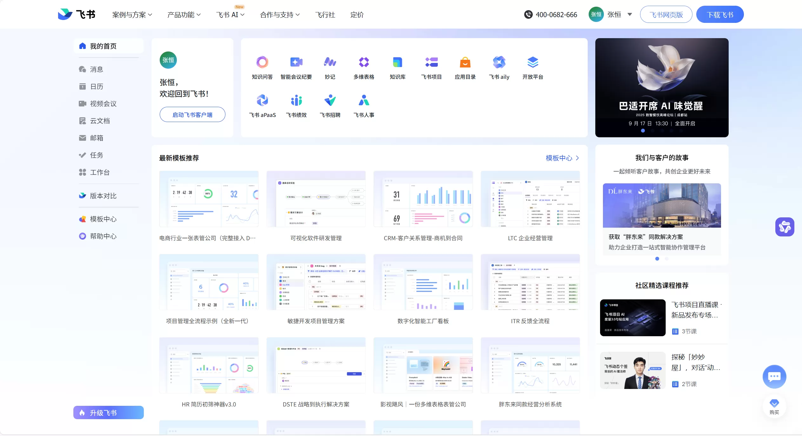
Task: Expand the 产品功能 dropdown menu
Action: (x=184, y=15)
